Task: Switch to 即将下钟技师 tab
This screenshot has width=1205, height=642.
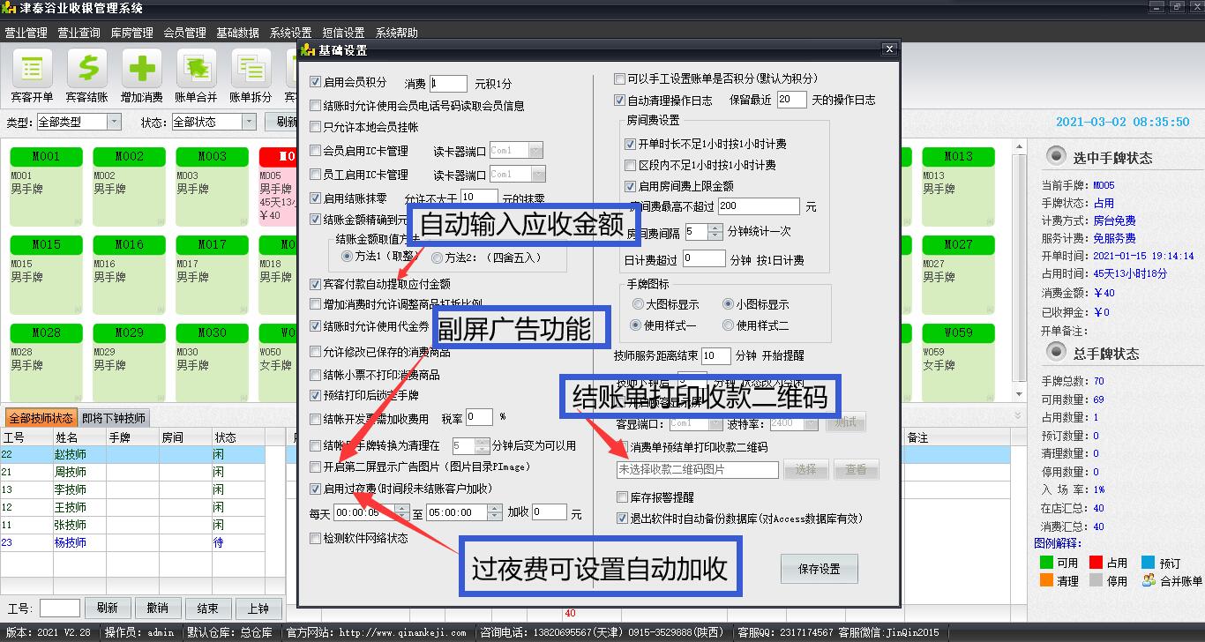Action: (x=114, y=418)
